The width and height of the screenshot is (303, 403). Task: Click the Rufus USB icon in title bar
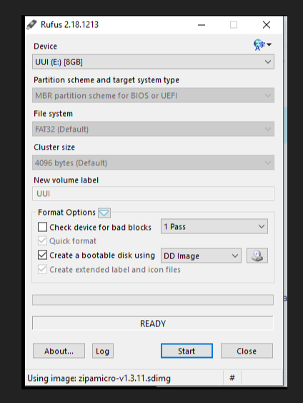coord(31,25)
